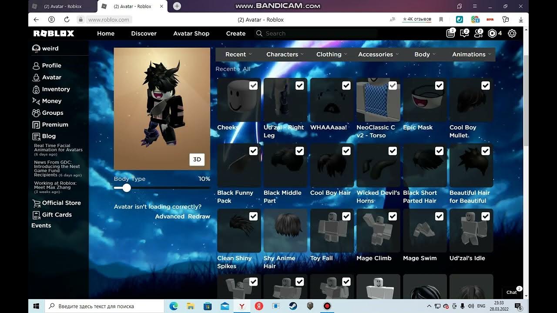557x313 pixels.
Task: Expand the Clothing dropdown
Action: click(332, 54)
